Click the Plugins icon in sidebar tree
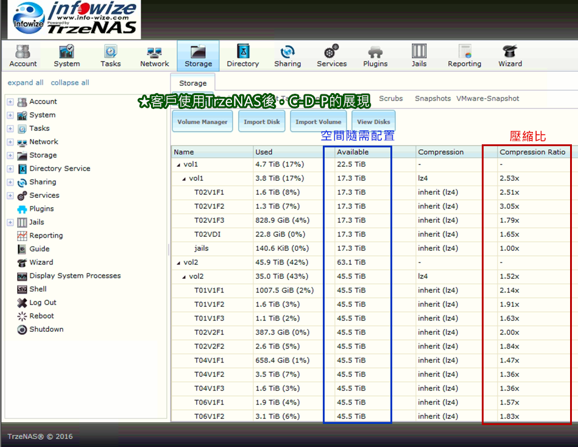The width and height of the screenshot is (578, 447). click(22, 209)
